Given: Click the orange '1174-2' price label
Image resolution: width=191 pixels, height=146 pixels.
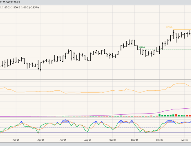Looking at the screenshot, I should (169, 27).
